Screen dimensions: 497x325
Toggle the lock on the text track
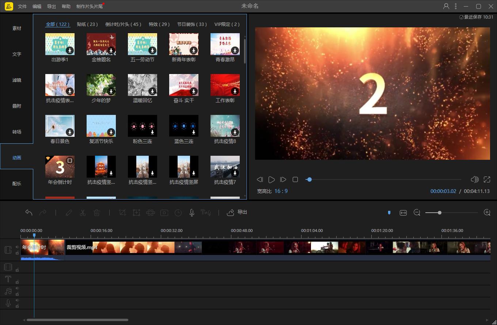tap(17, 282)
